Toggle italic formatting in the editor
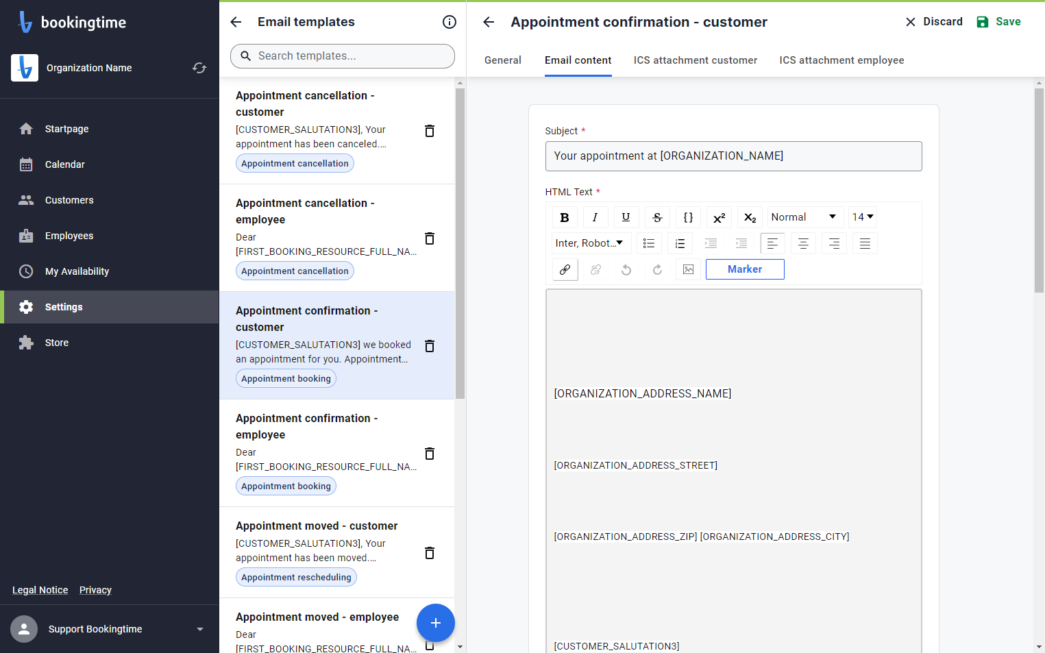The width and height of the screenshot is (1045, 653). point(595,217)
